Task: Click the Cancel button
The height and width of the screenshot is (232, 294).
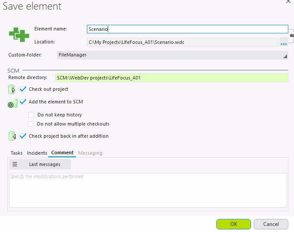Action: tap(271, 224)
